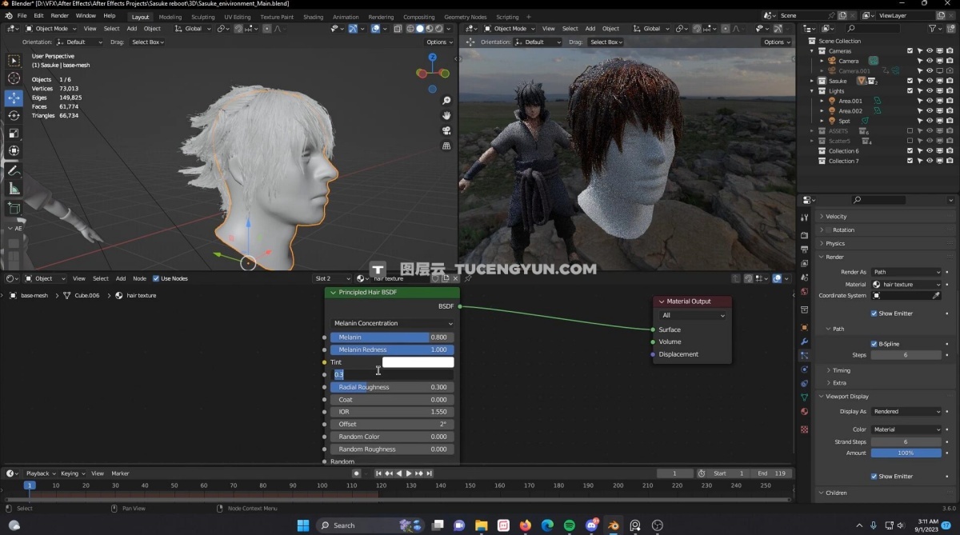Click the Tint white color swatch
The height and width of the screenshot is (535, 960).
418,362
